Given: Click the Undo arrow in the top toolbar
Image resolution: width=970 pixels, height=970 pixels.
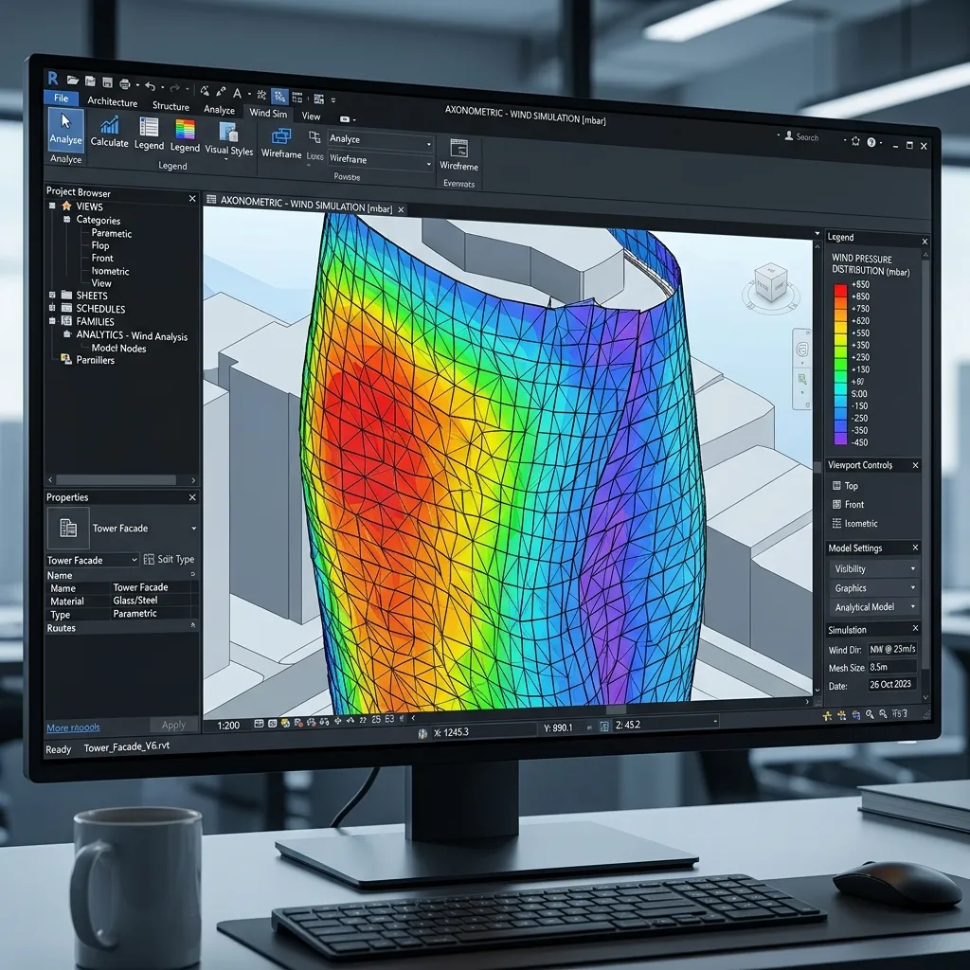Looking at the screenshot, I should coord(149,87).
